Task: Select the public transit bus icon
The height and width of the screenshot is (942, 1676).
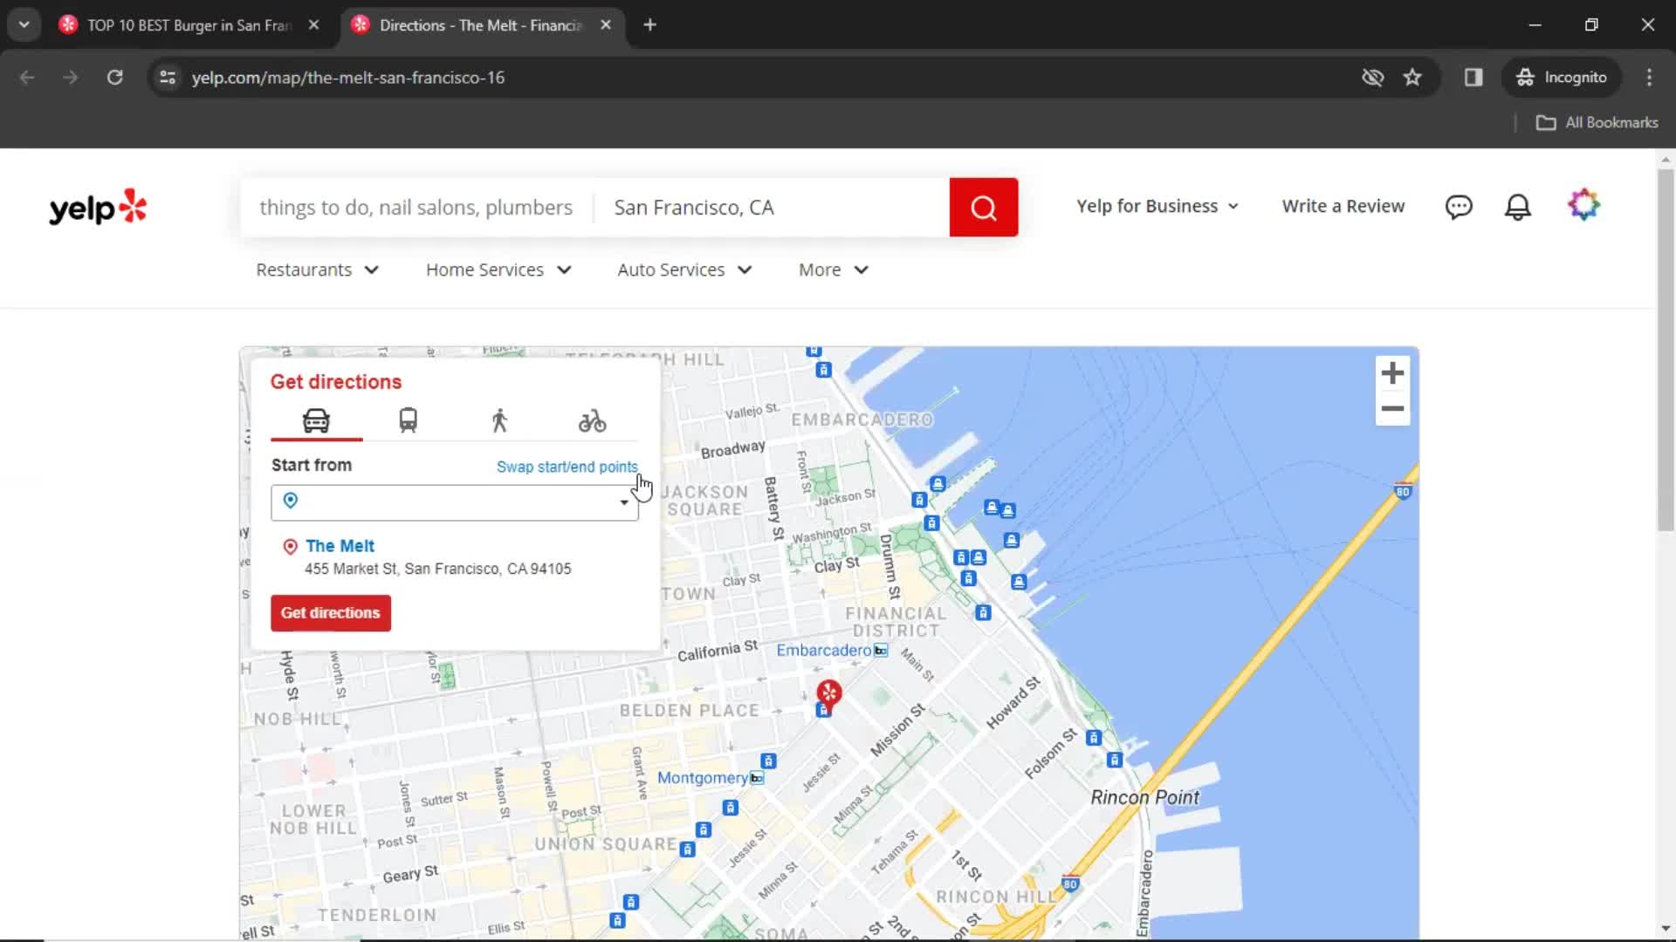Action: [x=408, y=421]
